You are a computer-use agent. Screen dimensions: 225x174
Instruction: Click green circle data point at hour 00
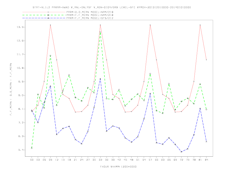32,148
